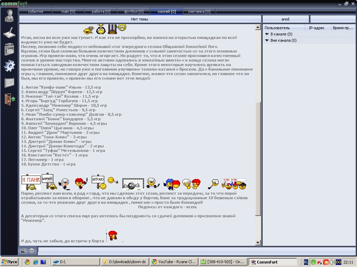Collapse the 'Вне канала (0)' group
This screenshot has height=267, width=357.
tap(267, 40)
